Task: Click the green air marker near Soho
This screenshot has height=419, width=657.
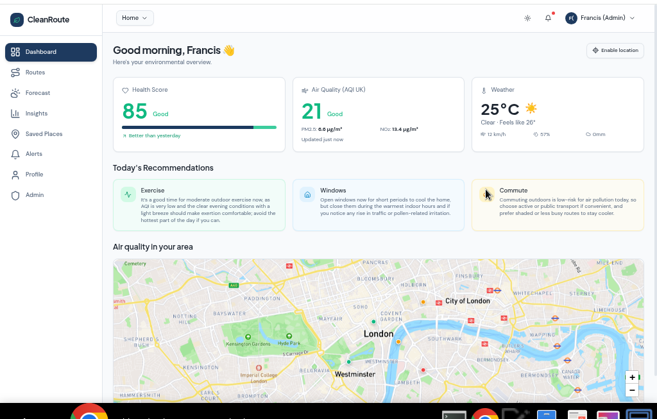Action: coord(373,322)
